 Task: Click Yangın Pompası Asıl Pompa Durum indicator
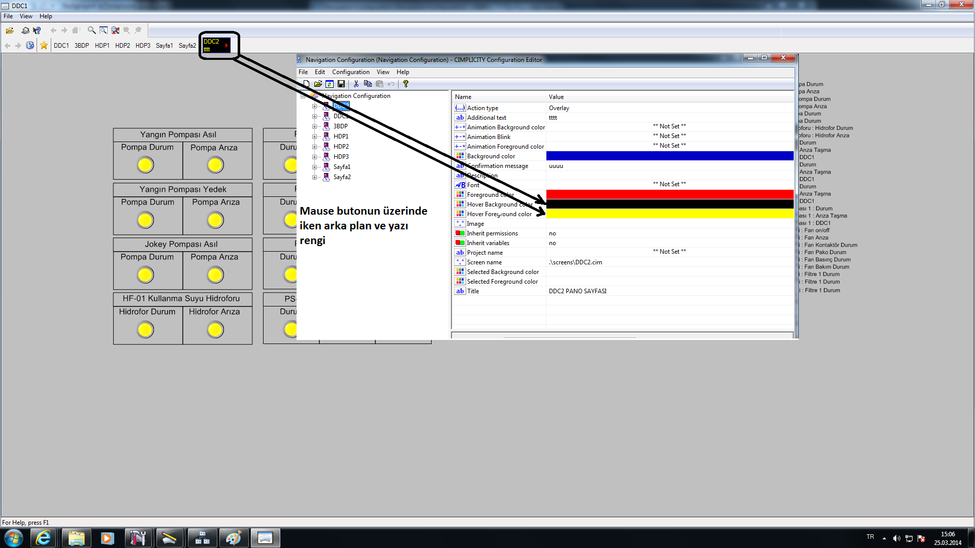coord(145,165)
